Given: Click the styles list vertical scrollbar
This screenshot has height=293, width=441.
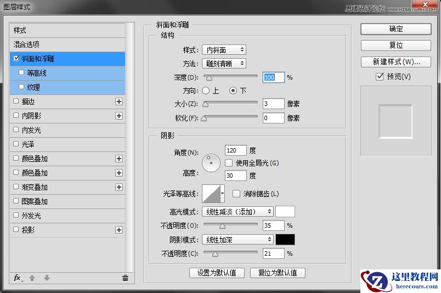Looking at the screenshot, I should click(129, 148).
